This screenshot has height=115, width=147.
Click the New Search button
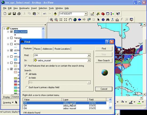(104, 61)
